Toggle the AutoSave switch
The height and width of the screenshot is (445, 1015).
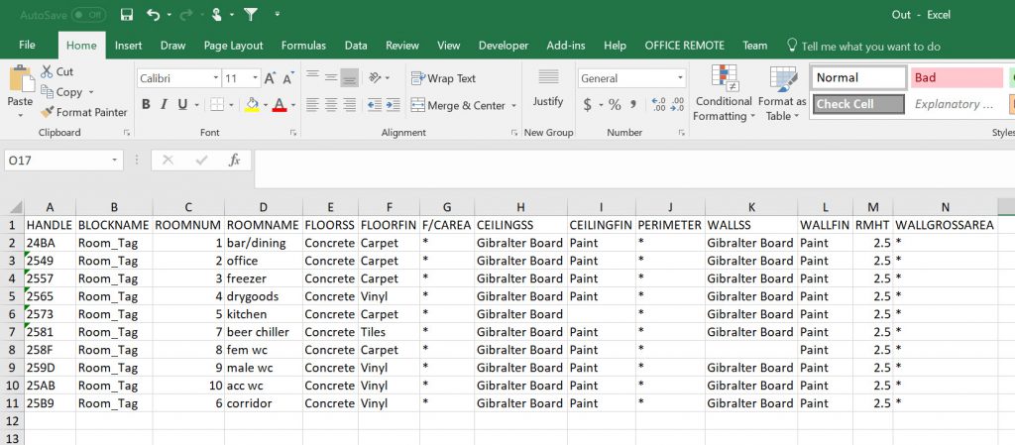88,15
